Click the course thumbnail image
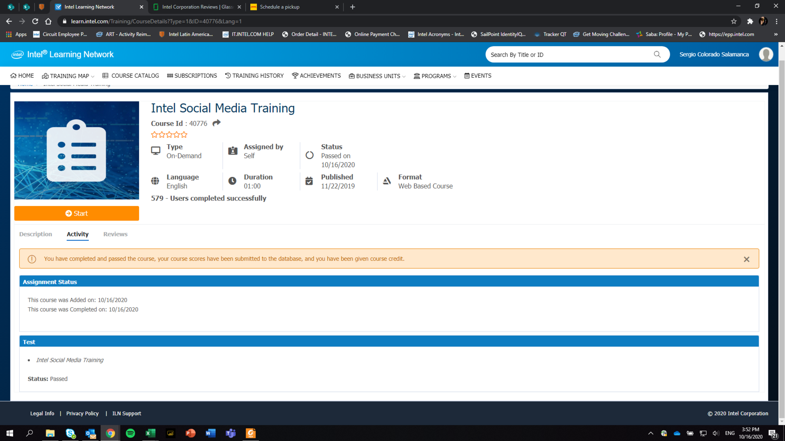 pyautogui.click(x=77, y=150)
